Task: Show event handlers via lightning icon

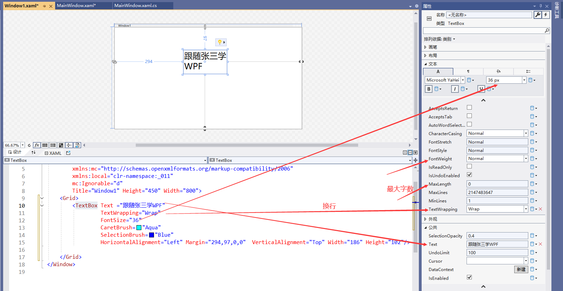Action: point(546,15)
